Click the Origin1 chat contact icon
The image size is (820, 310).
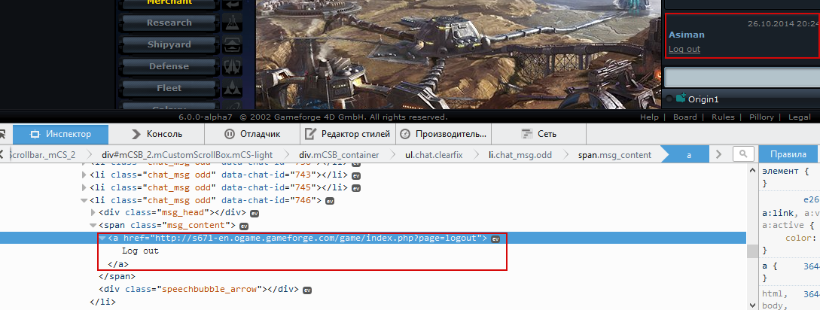click(681, 98)
